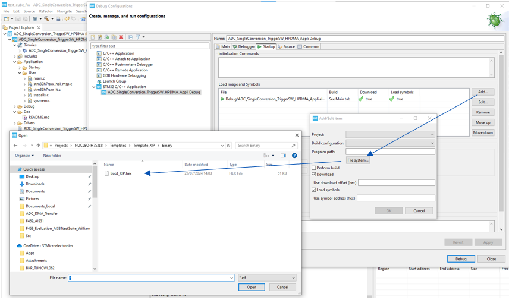Click Back arrow in Open dialog

(x=15, y=146)
